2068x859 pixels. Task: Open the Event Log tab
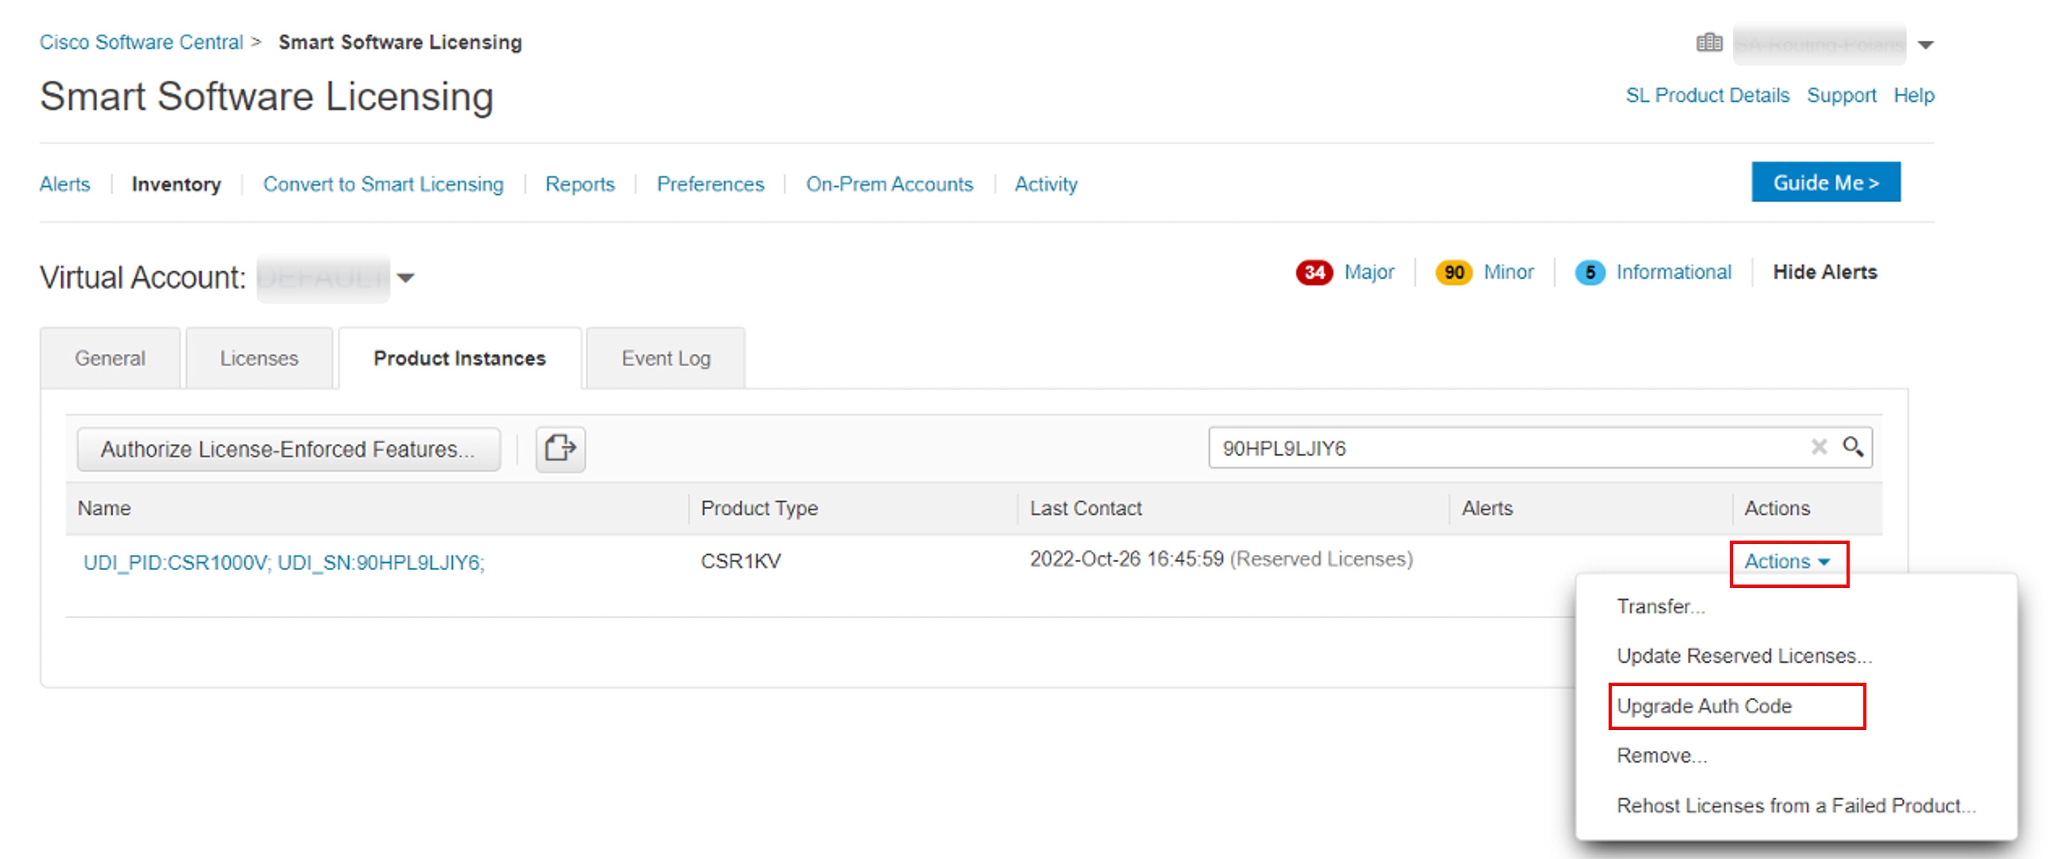tap(666, 358)
